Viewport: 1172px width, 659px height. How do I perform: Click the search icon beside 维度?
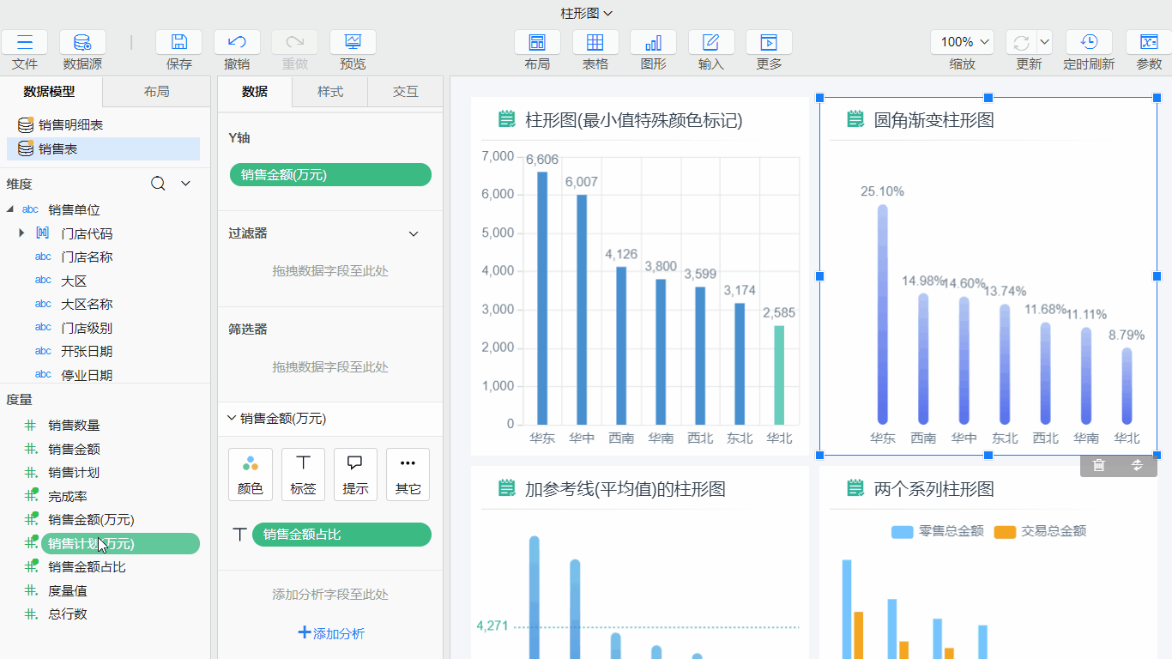click(158, 184)
